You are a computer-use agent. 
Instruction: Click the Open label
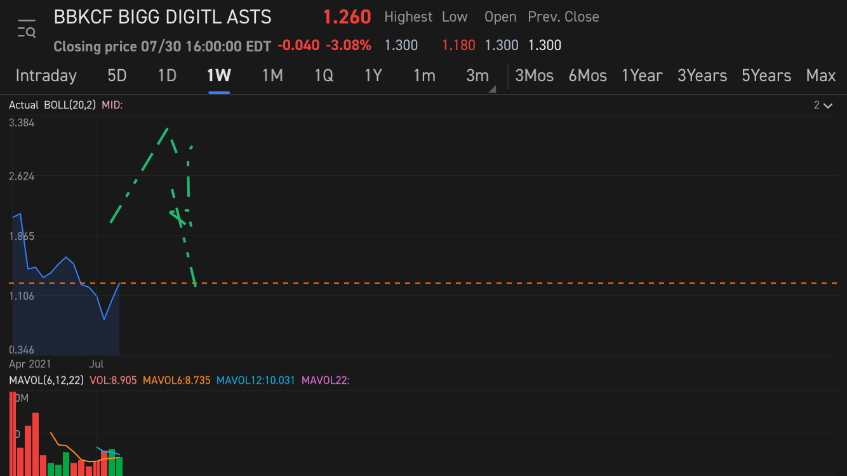(x=500, y=17)
